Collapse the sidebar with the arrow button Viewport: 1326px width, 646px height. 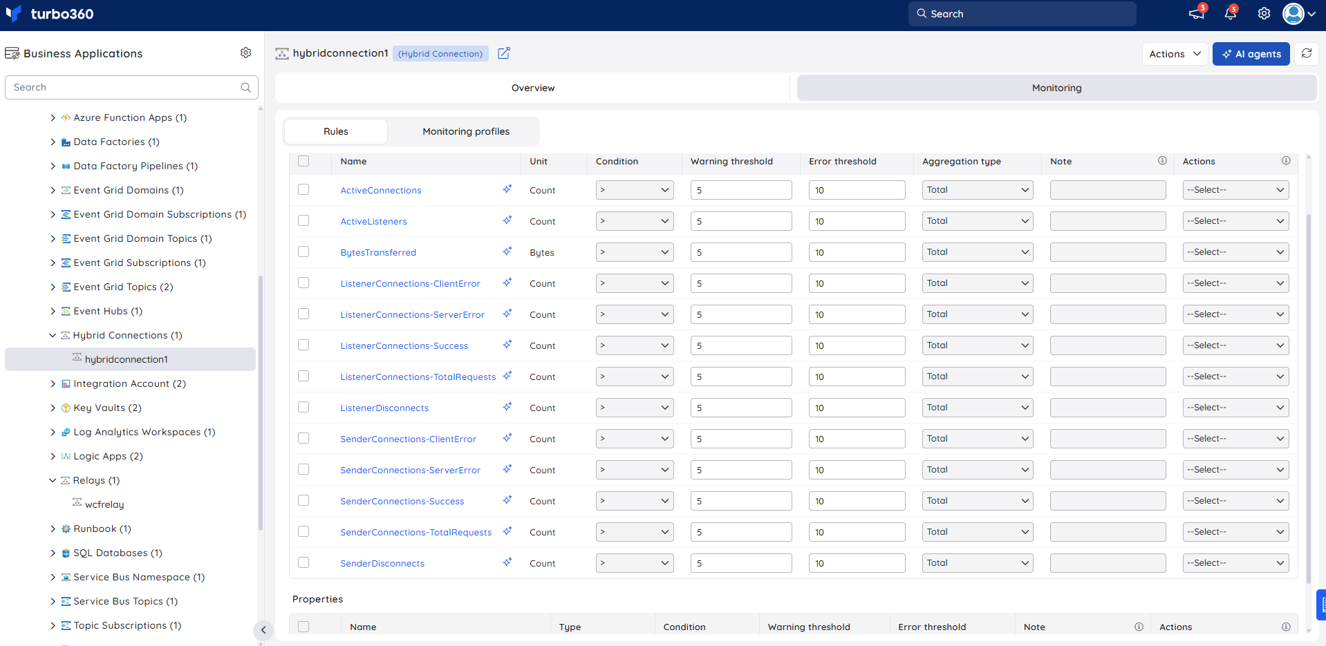pyautogui.click(x=263, y=629)
